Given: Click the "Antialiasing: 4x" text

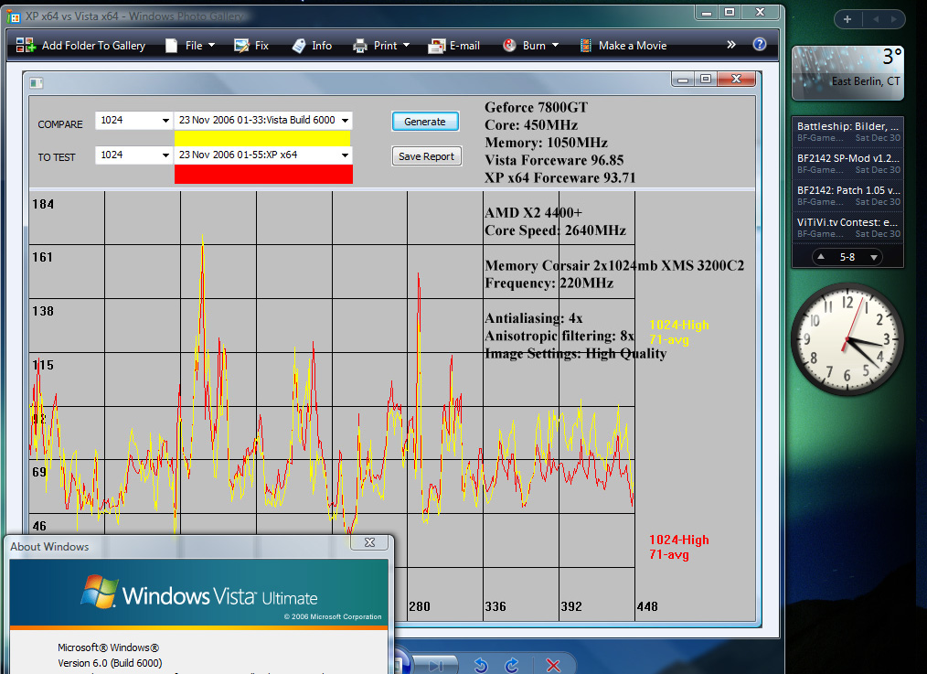Looking at the screenshot, I should click(x=533, y=318).
